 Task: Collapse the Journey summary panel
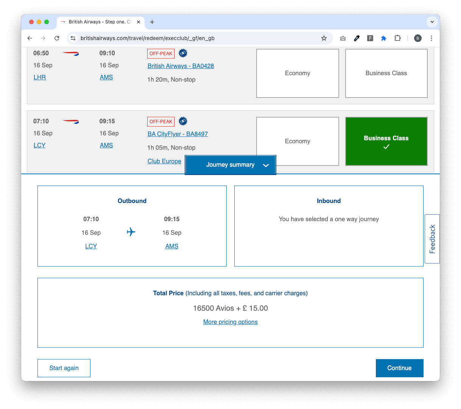pos(230,165)
